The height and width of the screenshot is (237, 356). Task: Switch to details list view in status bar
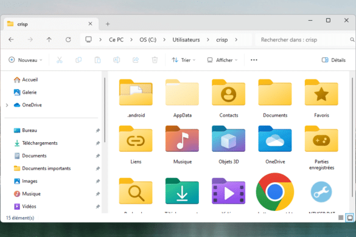coord(341,218)
